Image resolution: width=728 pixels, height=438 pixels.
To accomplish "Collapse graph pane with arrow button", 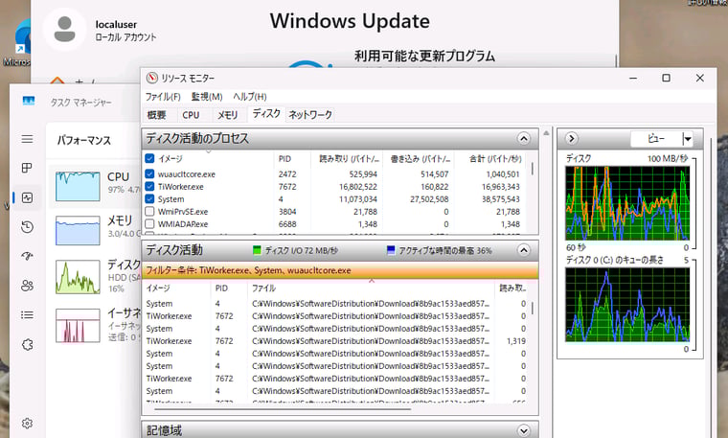I will click(572, 138).
